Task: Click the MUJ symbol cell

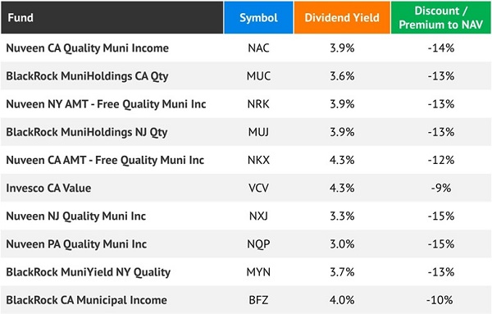Action: coord(258,132)
